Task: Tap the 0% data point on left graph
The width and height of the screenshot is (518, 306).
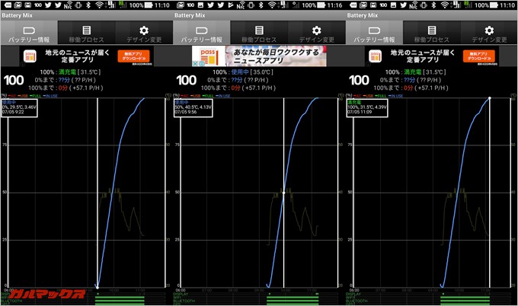Action: [x=97, y=286]
